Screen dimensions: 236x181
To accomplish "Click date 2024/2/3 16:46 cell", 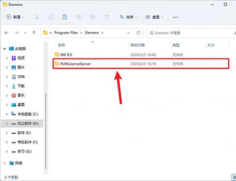I will 143,55.
